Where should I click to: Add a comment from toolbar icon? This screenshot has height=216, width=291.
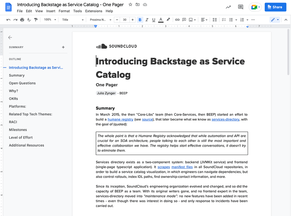pyautogui.click(x=184, y=20)
